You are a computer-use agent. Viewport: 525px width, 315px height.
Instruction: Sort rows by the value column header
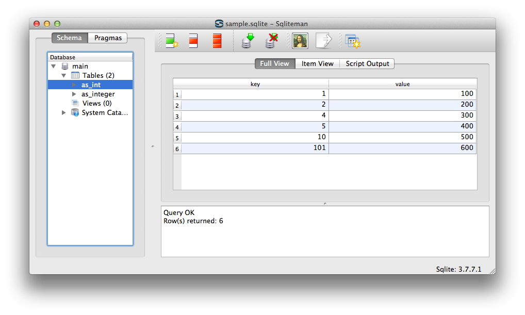pos(403,84)
